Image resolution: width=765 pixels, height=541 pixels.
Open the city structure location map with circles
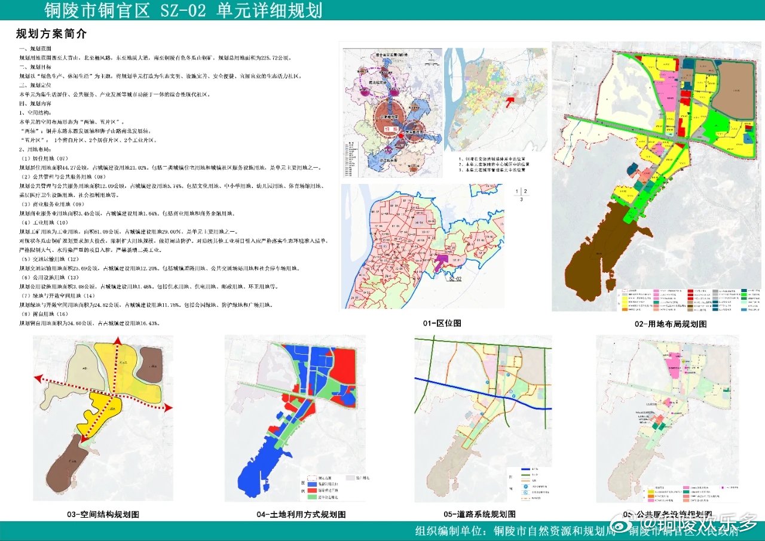(391, 112)
